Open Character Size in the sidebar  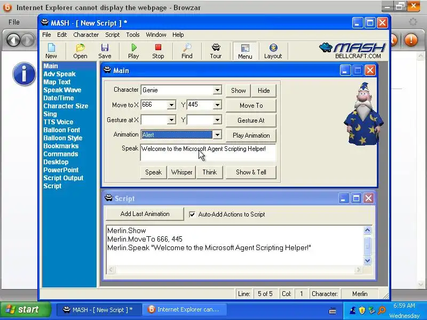click(66, 106)
